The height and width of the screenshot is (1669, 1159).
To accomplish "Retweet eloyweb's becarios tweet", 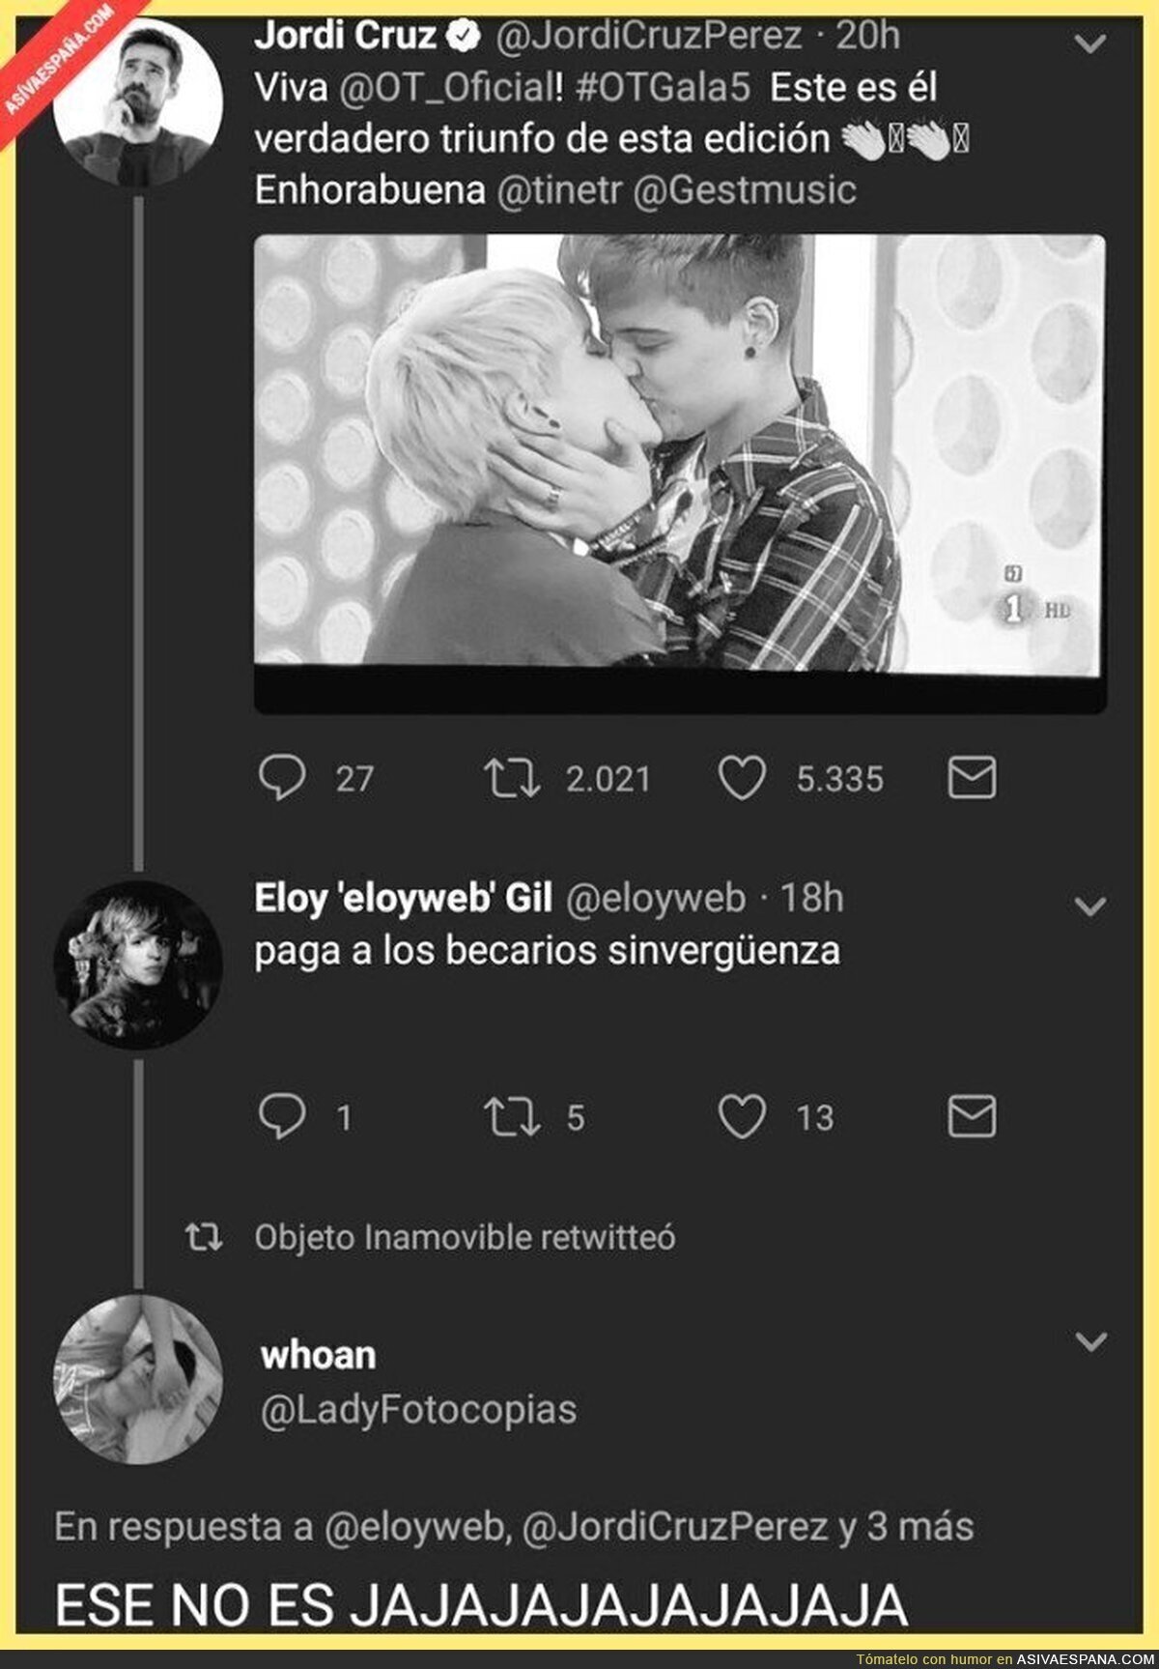I will (x=512, y=1117).
